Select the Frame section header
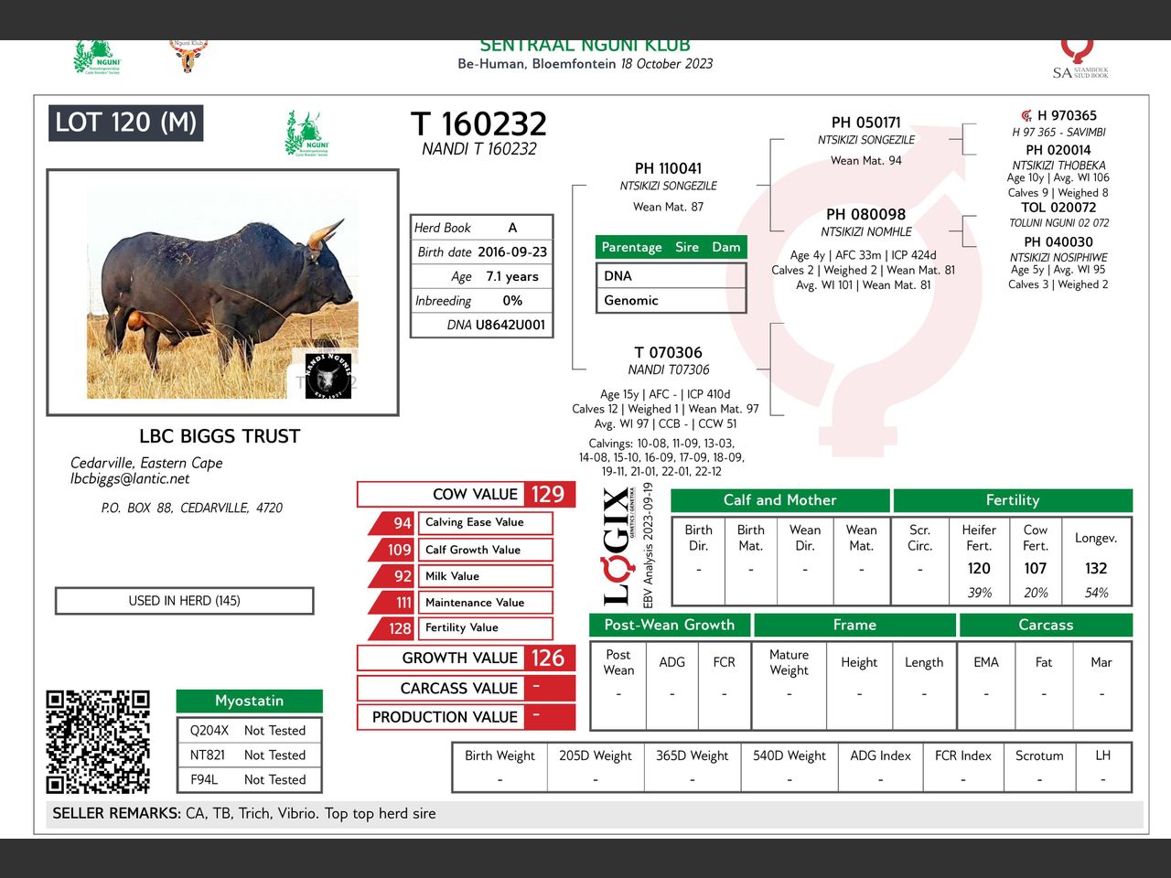 854,625
